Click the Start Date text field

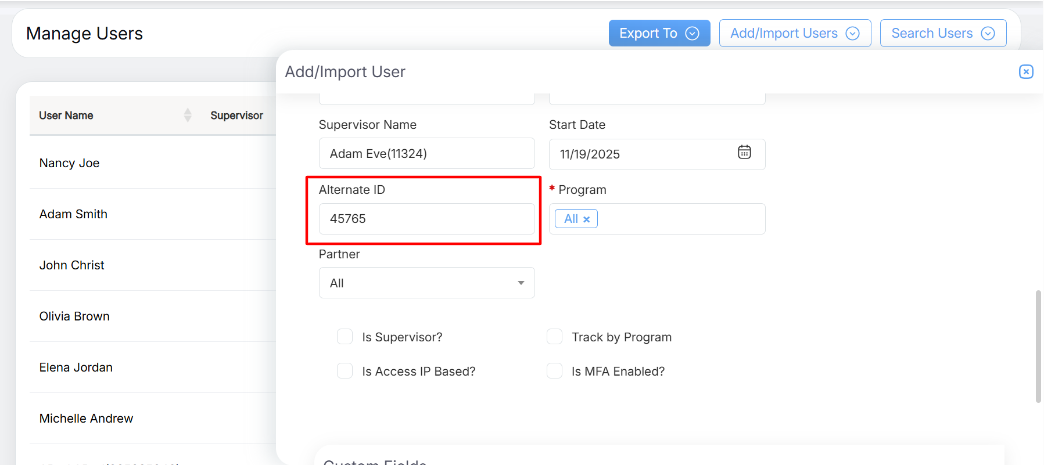click(639, 154)
